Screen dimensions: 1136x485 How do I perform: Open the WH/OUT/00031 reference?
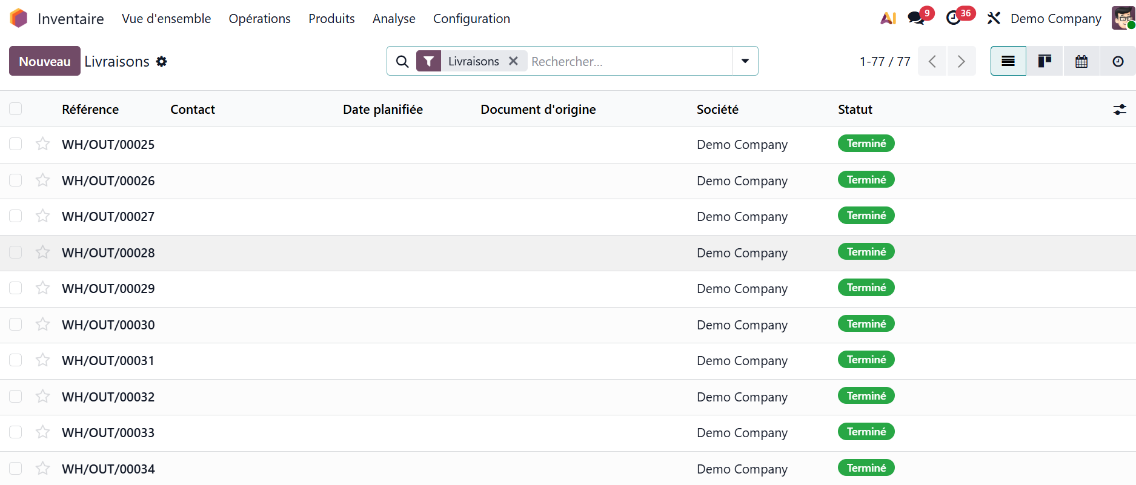click(x=108, y=361)
